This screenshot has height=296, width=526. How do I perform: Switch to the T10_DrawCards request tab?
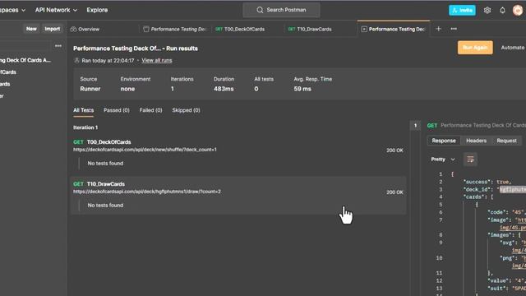click(310, 30)
